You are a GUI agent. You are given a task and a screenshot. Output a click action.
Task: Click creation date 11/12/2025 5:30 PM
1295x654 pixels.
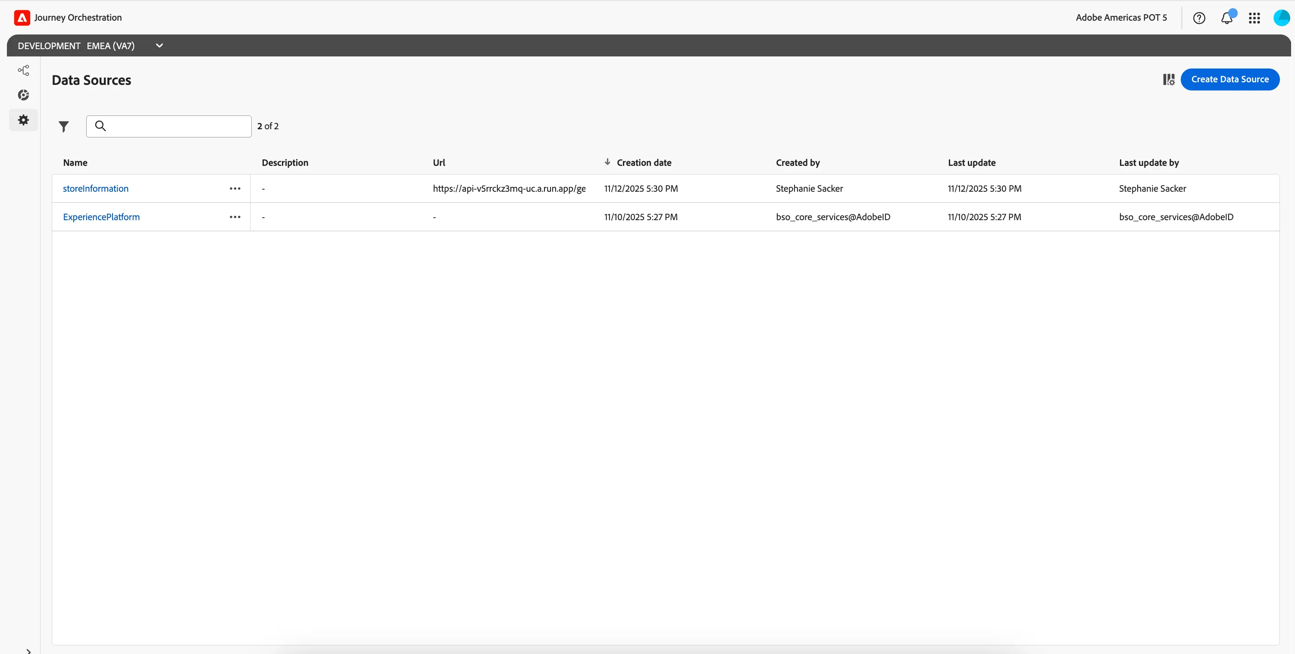click(x=641, y=189)
